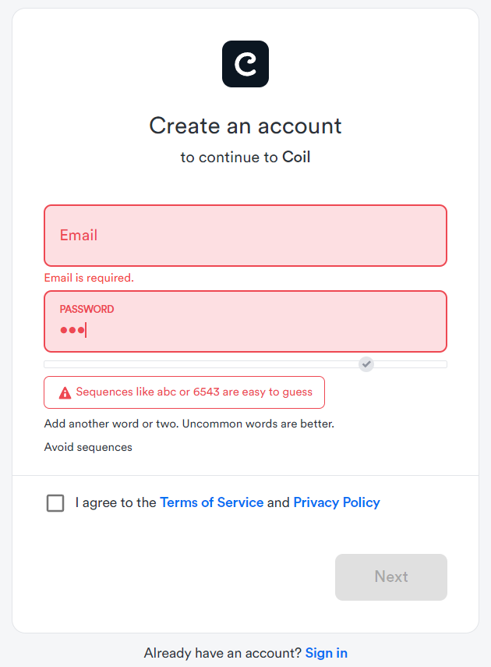Image resolution: width=491 pixels, height=667 pixels.
Task: Click the PASSWORD field label
Action: click(87, 309)
